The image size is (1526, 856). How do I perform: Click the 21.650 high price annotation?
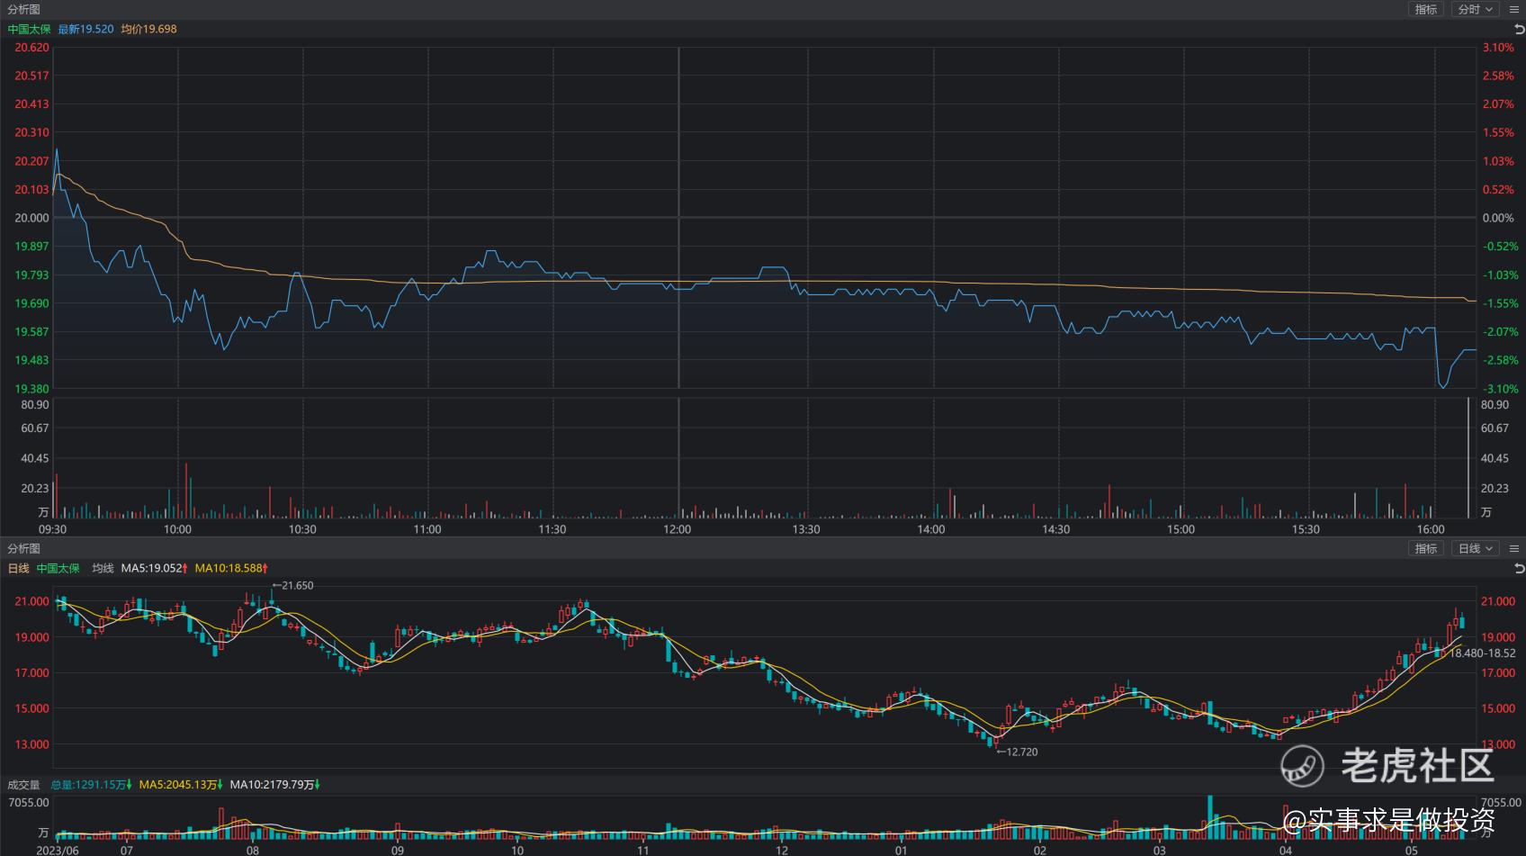pos(296,585)
